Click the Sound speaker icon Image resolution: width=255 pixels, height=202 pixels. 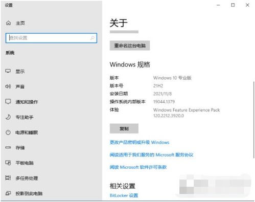(x=8, y=86)
